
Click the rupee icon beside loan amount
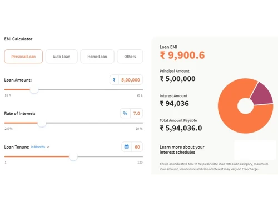(x=114, y=80)
